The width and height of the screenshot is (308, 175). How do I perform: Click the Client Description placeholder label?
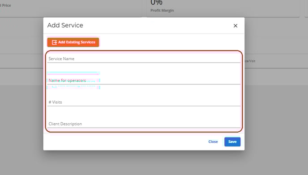[x=65, y=124]
